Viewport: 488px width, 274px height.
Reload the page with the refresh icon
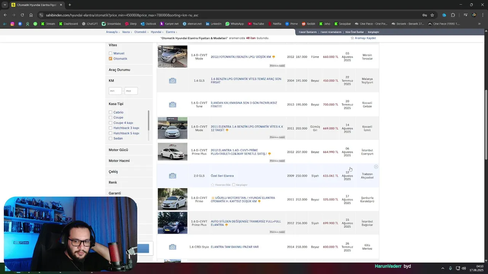(22, 15)
